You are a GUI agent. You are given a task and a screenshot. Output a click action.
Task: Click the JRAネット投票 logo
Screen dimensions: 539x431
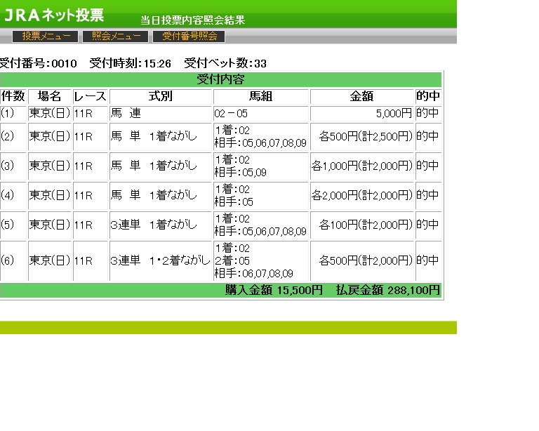pyautogui.click(x=54, y=15)
